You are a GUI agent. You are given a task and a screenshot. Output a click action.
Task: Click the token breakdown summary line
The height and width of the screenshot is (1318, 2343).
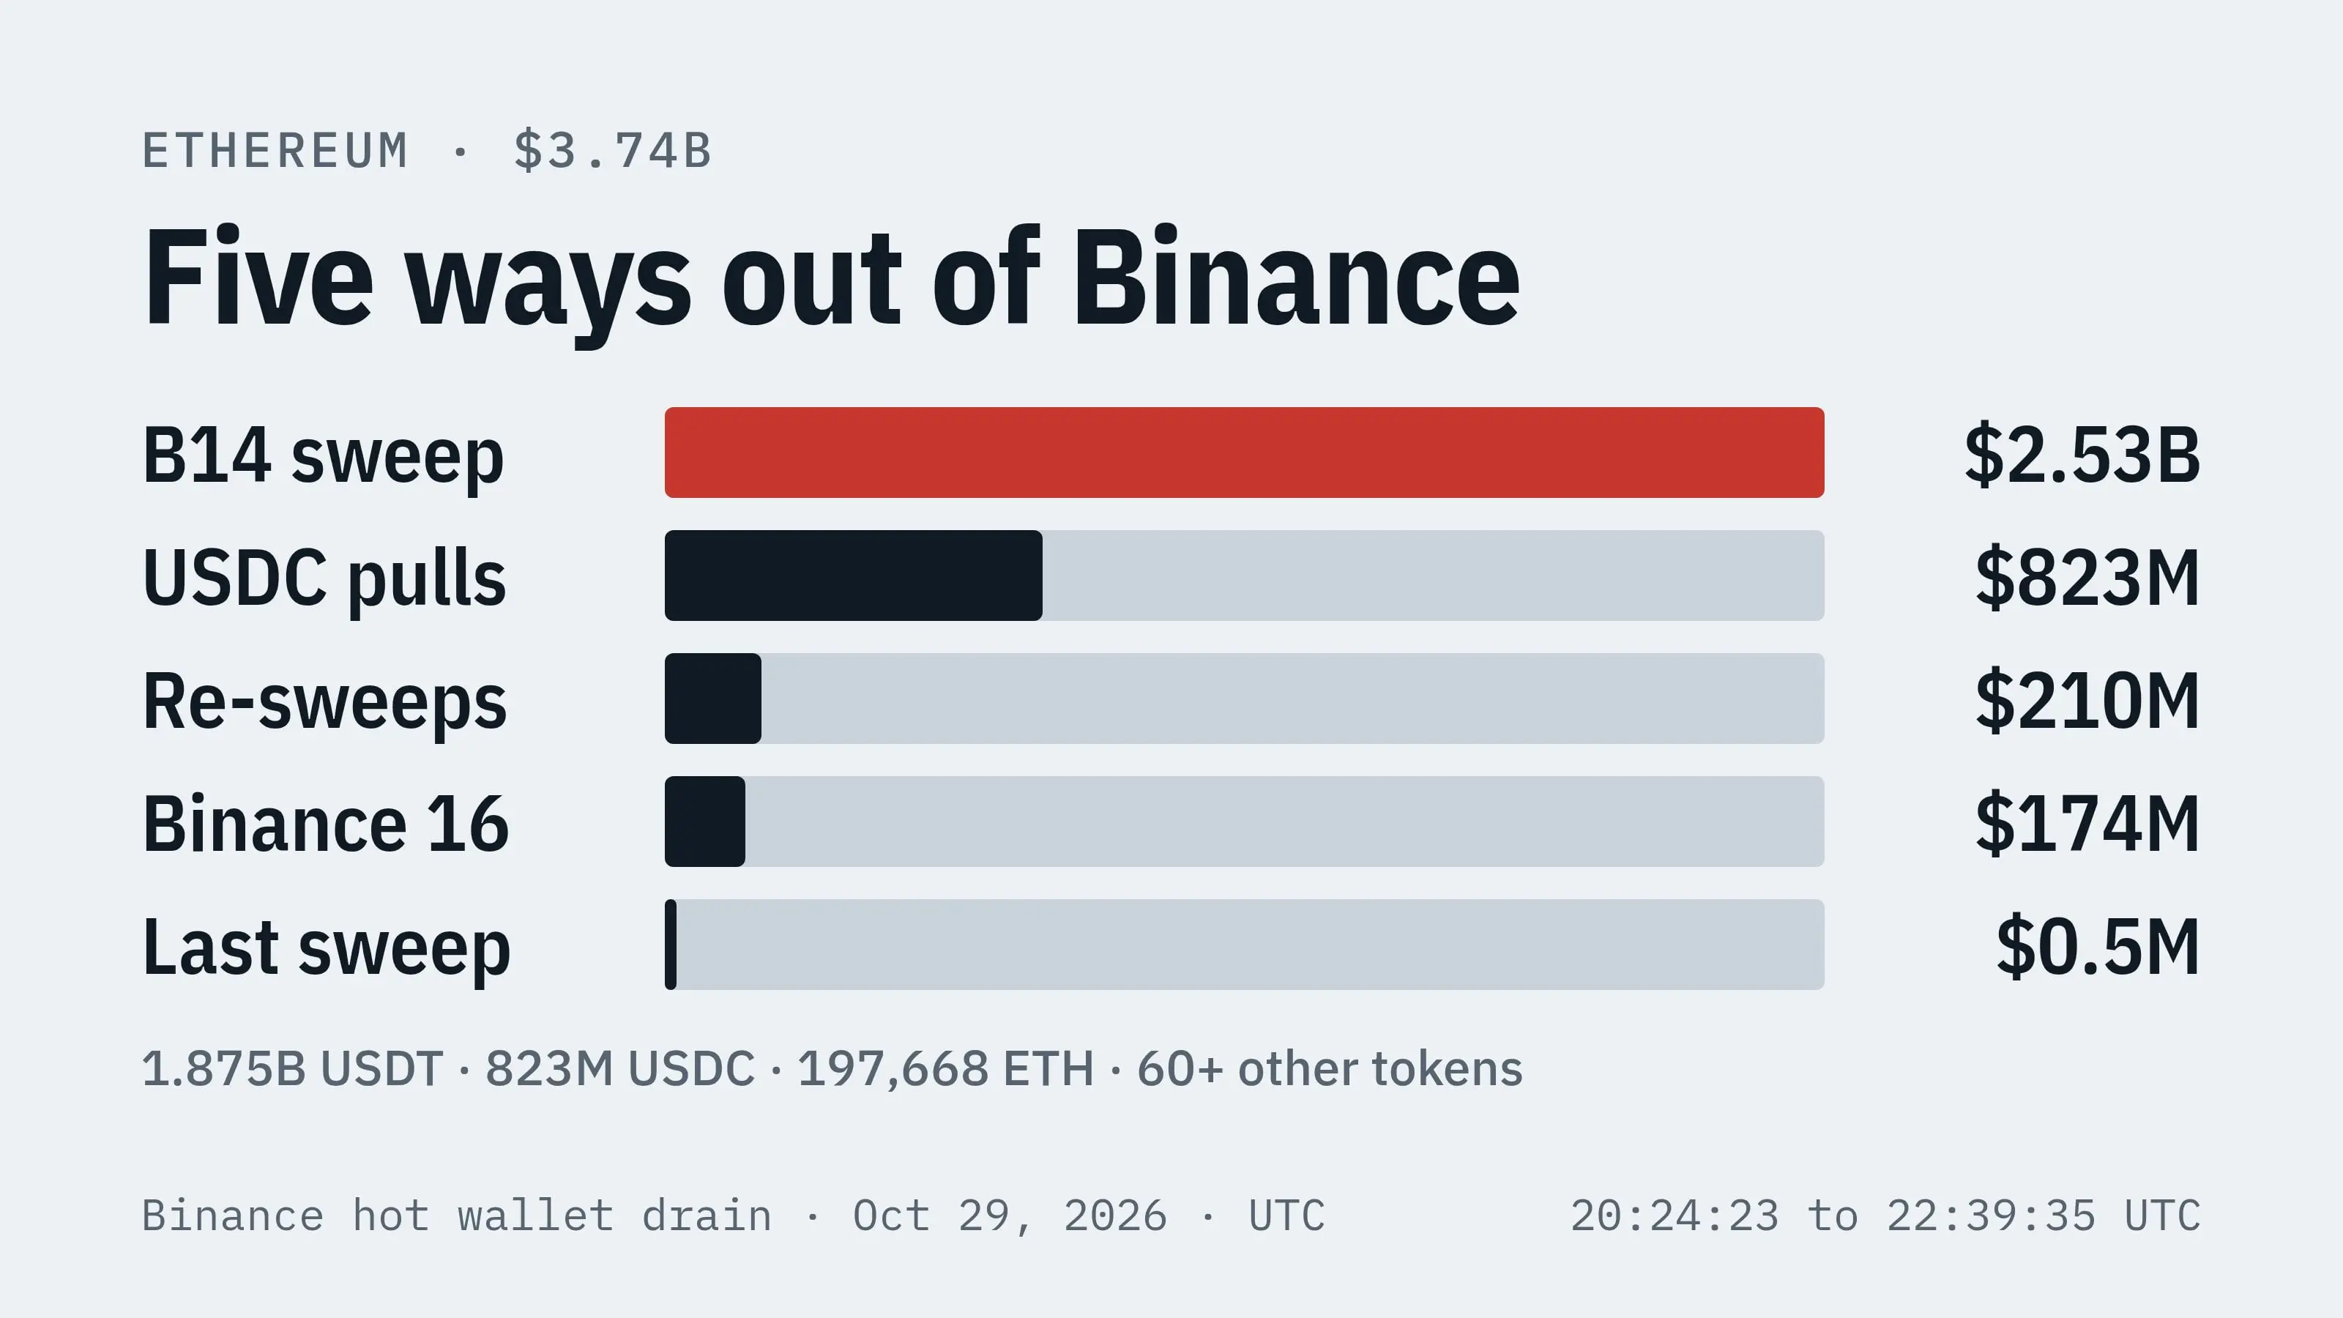(x=832, y=1069)
